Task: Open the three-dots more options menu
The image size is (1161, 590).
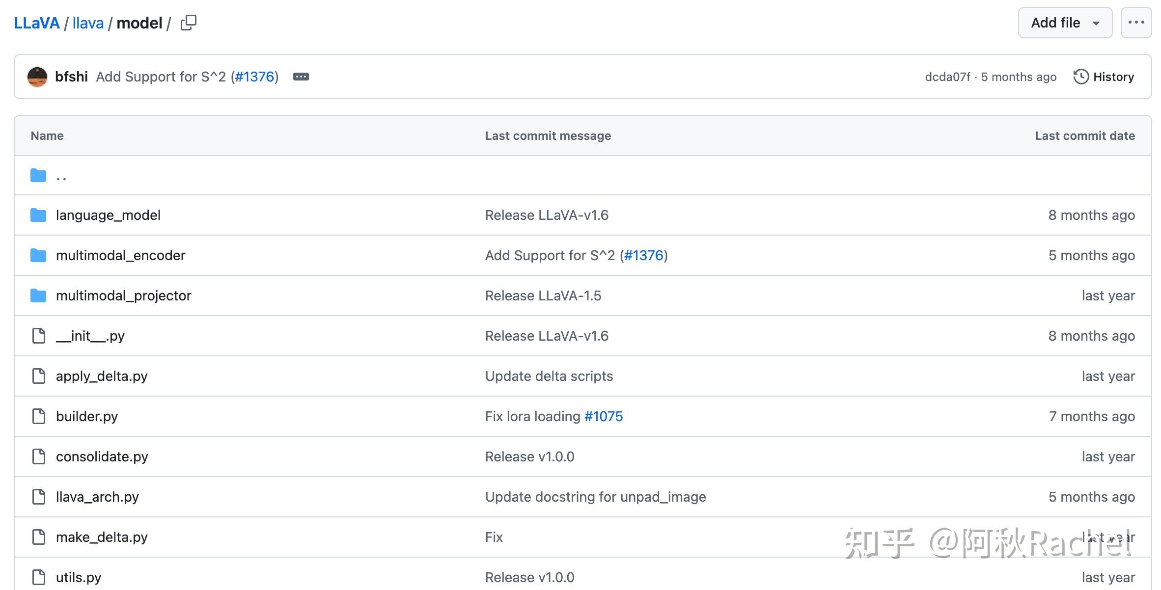Action: tap(1135, 23)
